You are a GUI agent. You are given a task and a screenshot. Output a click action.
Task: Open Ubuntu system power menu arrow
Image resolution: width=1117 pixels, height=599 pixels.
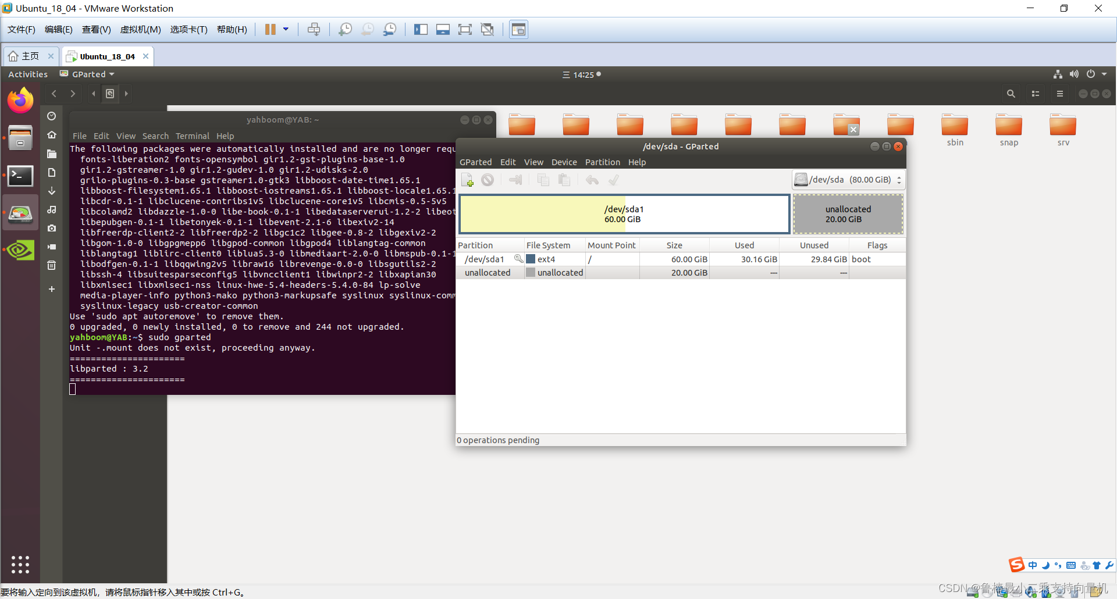coord(1104,74)
